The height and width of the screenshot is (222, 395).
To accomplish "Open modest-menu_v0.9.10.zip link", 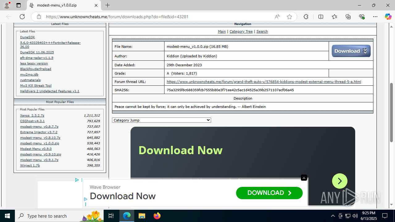I will pos(40,154).
